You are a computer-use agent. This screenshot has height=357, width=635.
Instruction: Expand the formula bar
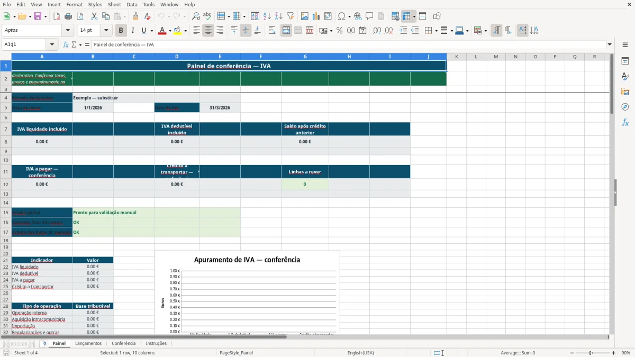610,44
